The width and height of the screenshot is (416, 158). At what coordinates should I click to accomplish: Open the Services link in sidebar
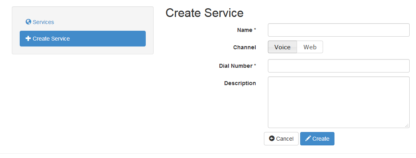pyautogui.click(x=43, y=22)
